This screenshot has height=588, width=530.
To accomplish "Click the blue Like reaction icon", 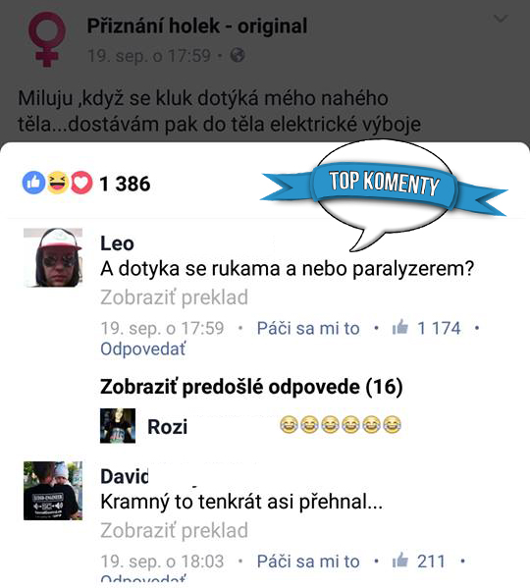I will click(x=33, y=183).
